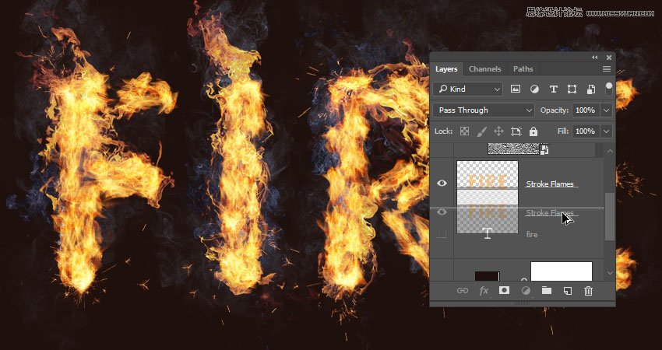Select the dark color fill swatch thumbnail
This screenshot has width=662, height=350.
pos(487,275)
